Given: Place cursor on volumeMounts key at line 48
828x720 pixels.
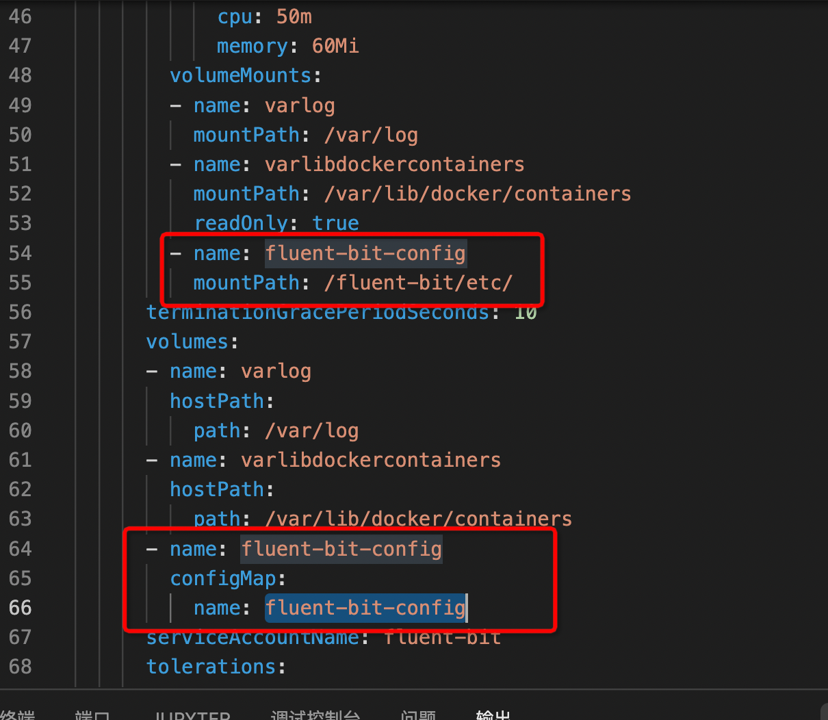Looking at the screenshot, I should (240, 75).
